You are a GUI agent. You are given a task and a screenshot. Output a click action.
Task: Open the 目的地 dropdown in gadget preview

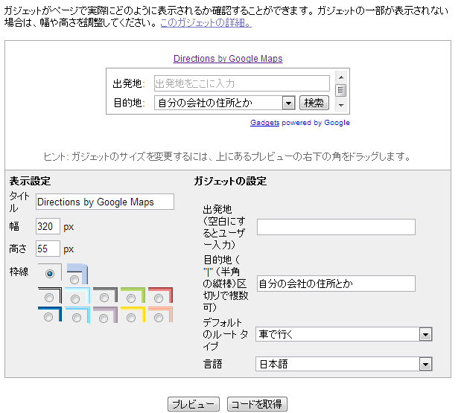[x=289, y=103]
